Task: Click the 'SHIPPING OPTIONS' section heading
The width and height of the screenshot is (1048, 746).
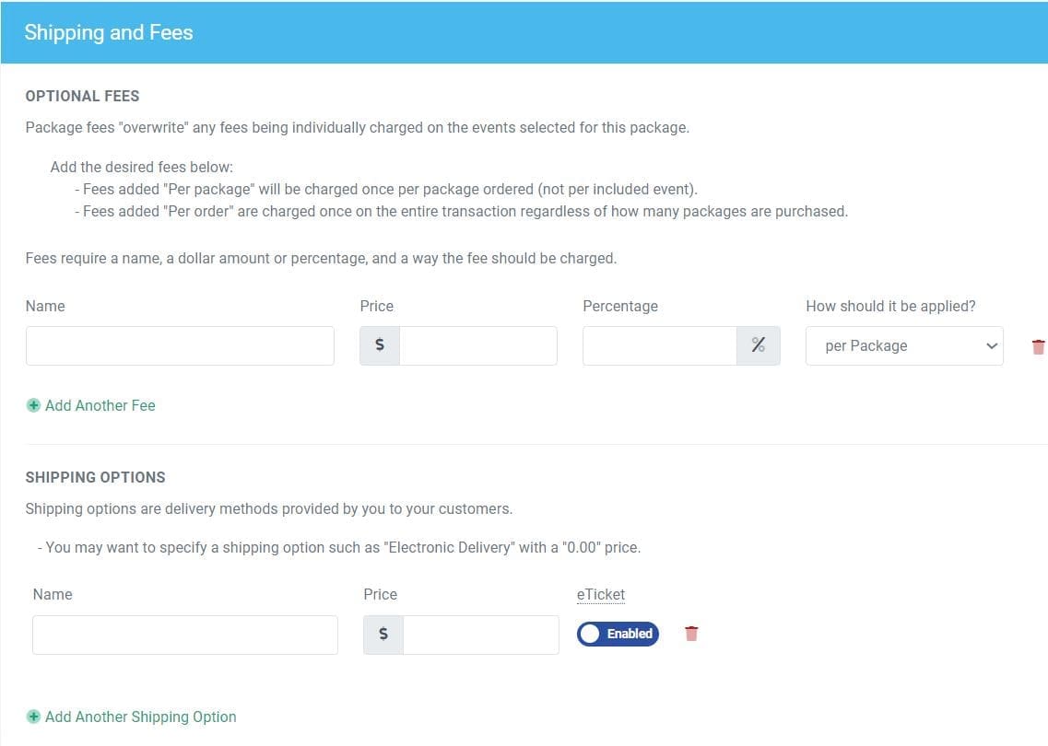Action: click(95, 477)
